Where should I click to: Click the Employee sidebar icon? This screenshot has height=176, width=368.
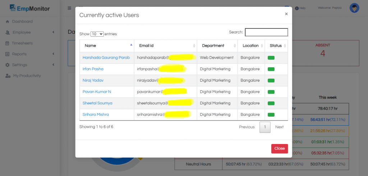8,32
